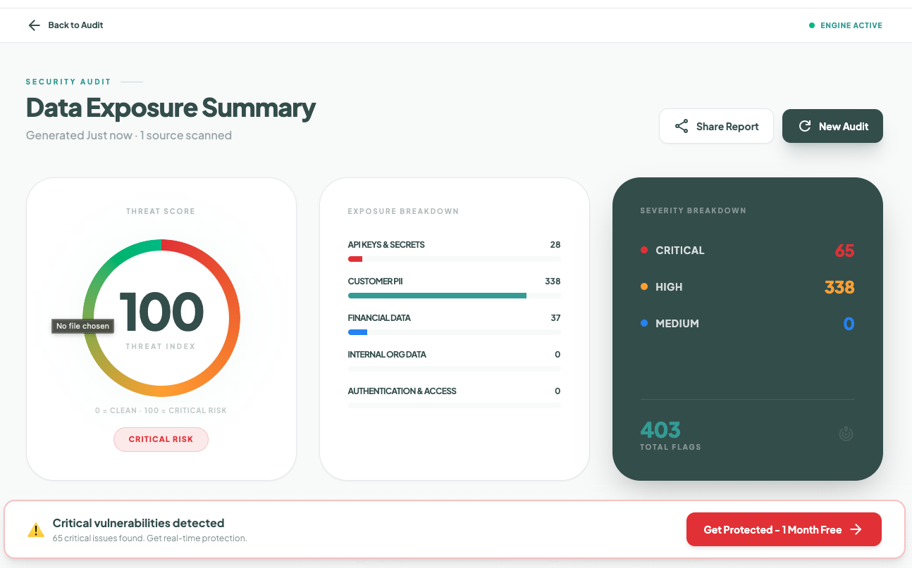The image size is (912, 568).
Task: Click the yellow warning triangle icon
Action: pyautogui.click(x=36, y=531)
